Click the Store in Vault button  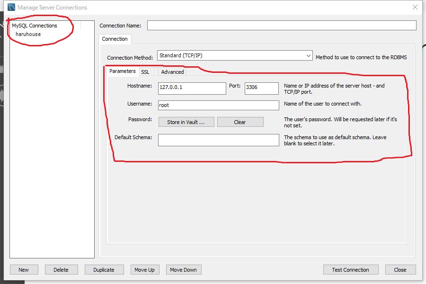click(x=186, y=122)
